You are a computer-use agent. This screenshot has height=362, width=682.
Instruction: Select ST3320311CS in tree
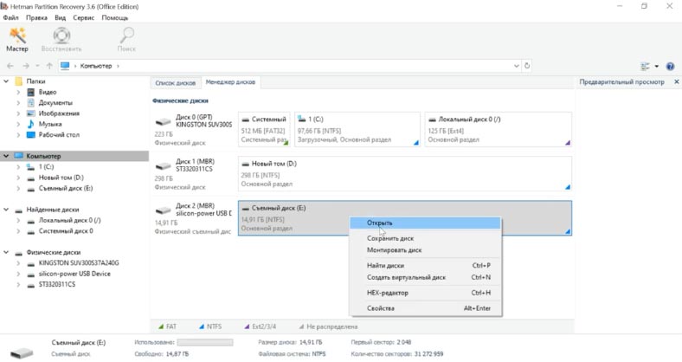click(56, 284)
